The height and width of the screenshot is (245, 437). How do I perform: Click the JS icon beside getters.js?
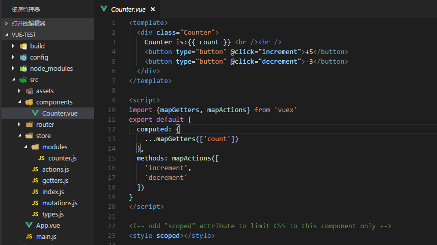coord(35,180)
